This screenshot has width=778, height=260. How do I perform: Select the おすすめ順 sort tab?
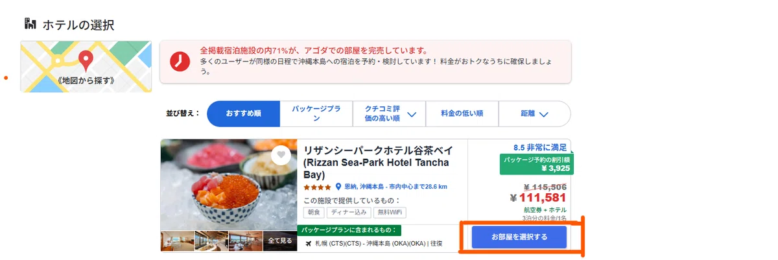tap(243, 113)
